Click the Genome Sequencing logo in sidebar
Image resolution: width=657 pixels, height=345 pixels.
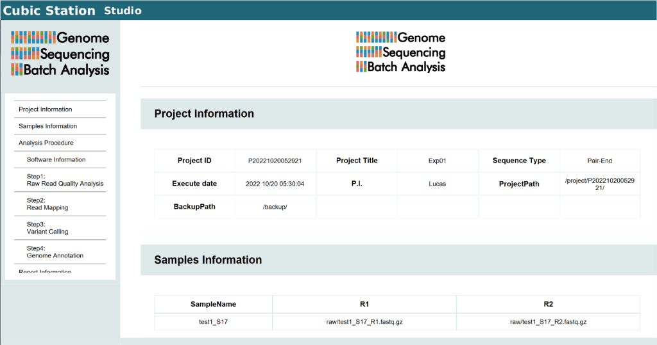(x=60, y=54)
